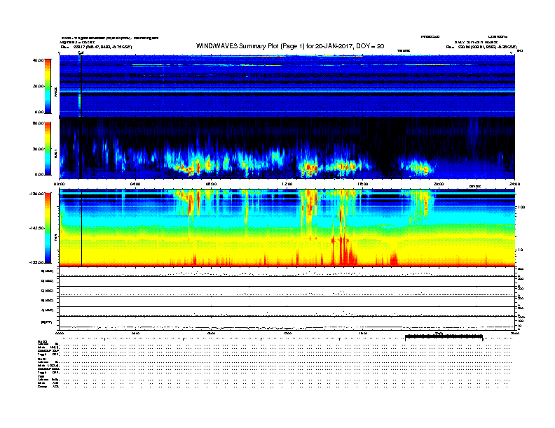The image size is (555, 428).
Task: Click the RAD1 label in the status table
Action: (x=42, y=359)
